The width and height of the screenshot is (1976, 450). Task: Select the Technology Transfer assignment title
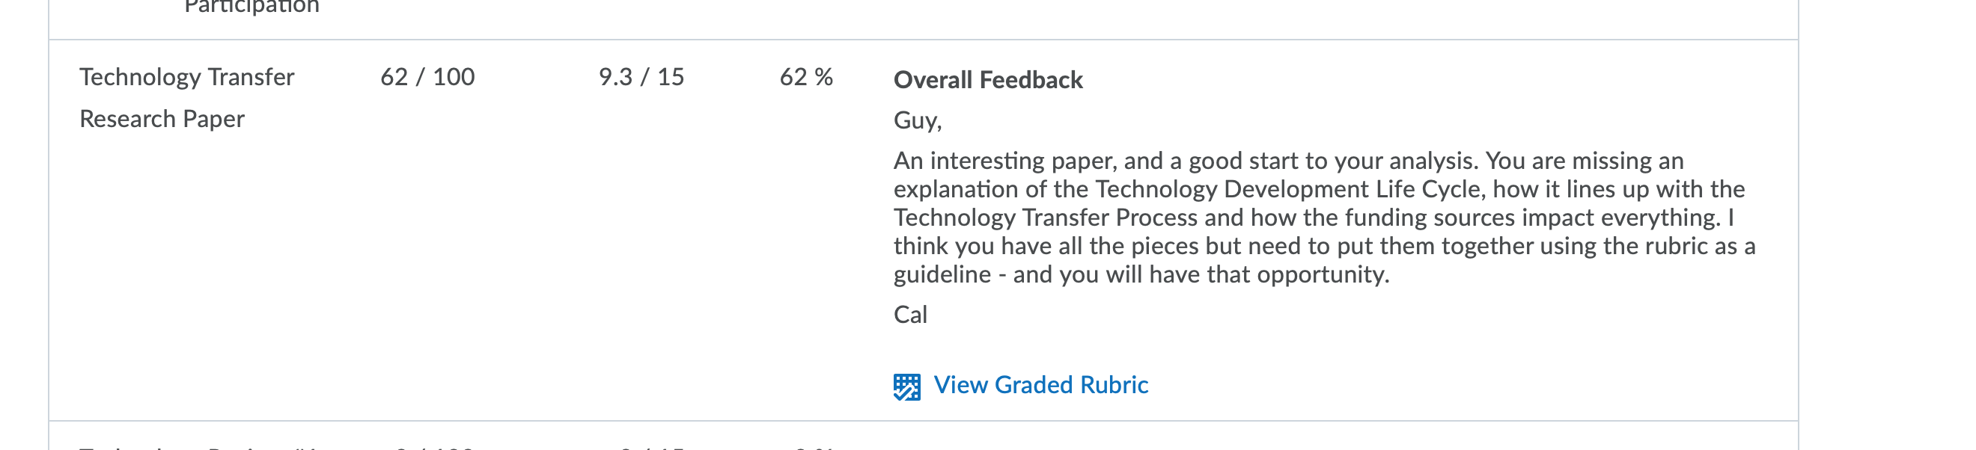186,77
